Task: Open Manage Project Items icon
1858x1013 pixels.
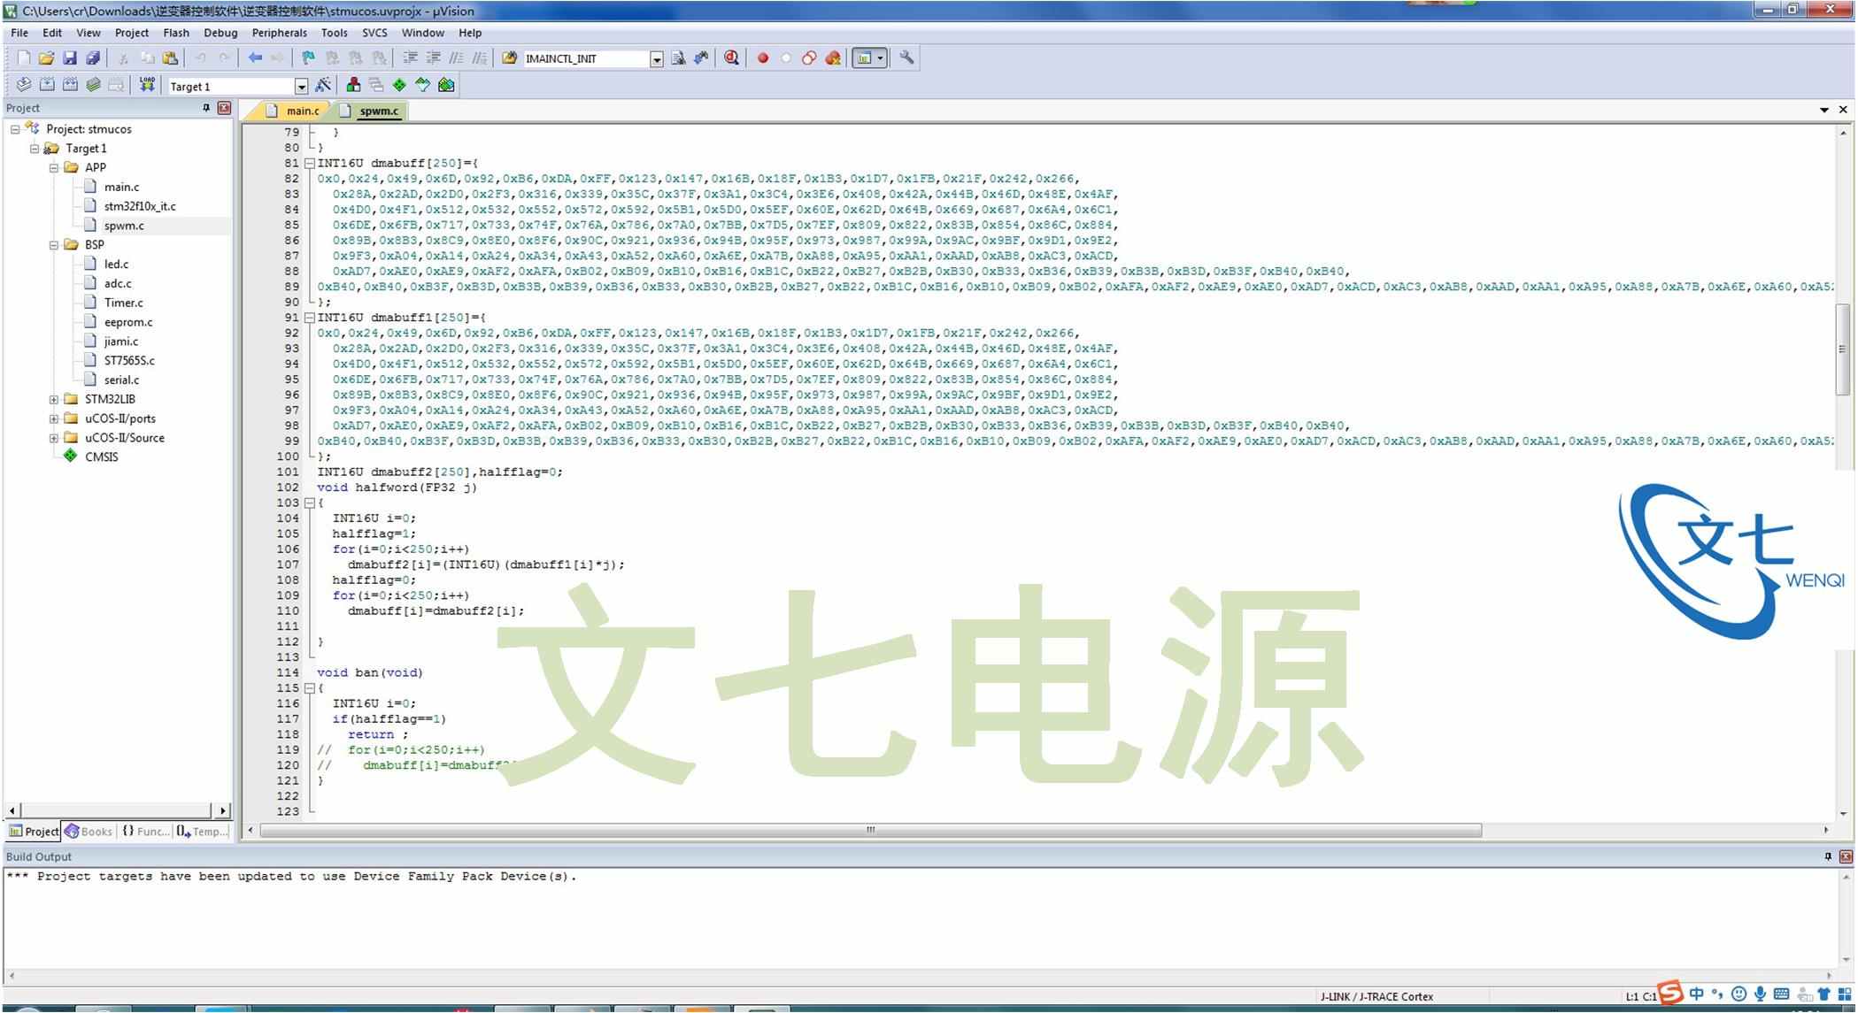Action: pyautogui.click(x=353, y=85)
